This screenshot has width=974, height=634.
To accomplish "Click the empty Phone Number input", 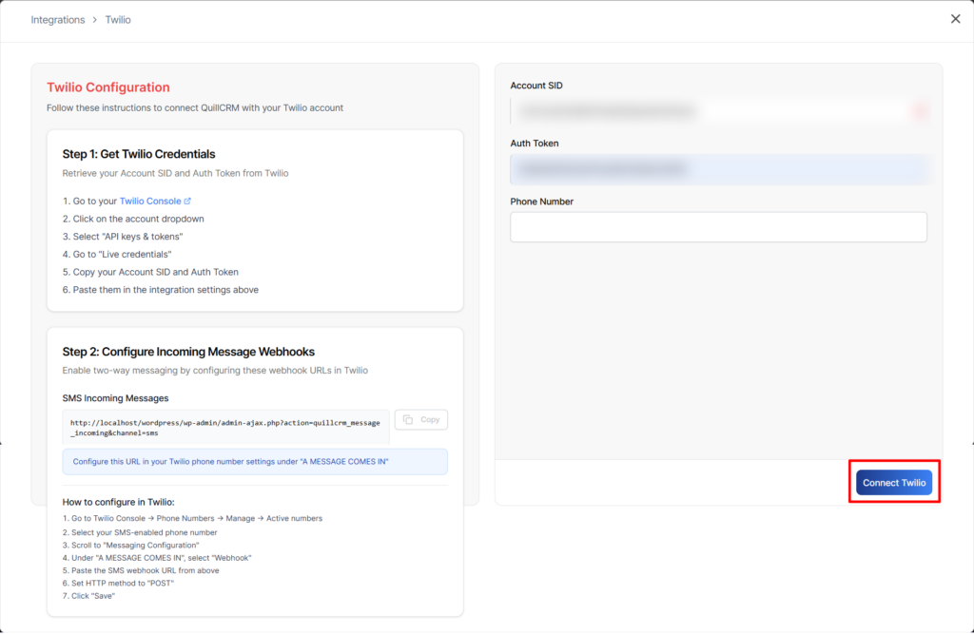I will click(718, 227).
